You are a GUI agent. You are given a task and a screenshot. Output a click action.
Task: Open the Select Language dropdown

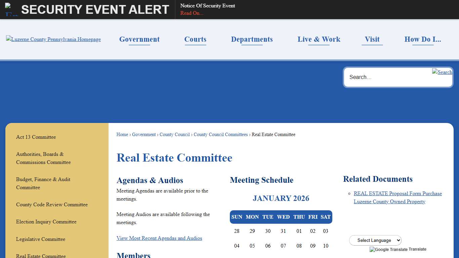pyautogui.click(x=375, y=240)
